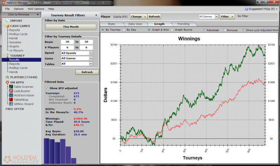Click the FREE OFFER link

click(x=15, y=109)
